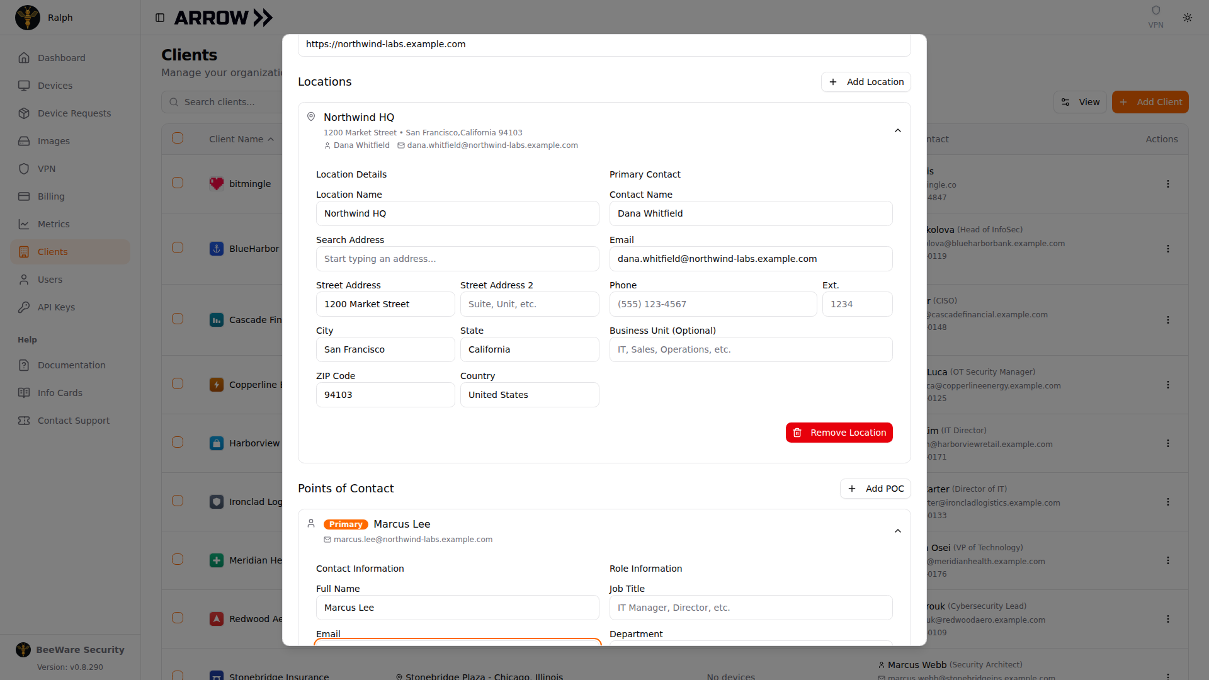
Task: Click the Users person icon
Action: tap(24, 280)
